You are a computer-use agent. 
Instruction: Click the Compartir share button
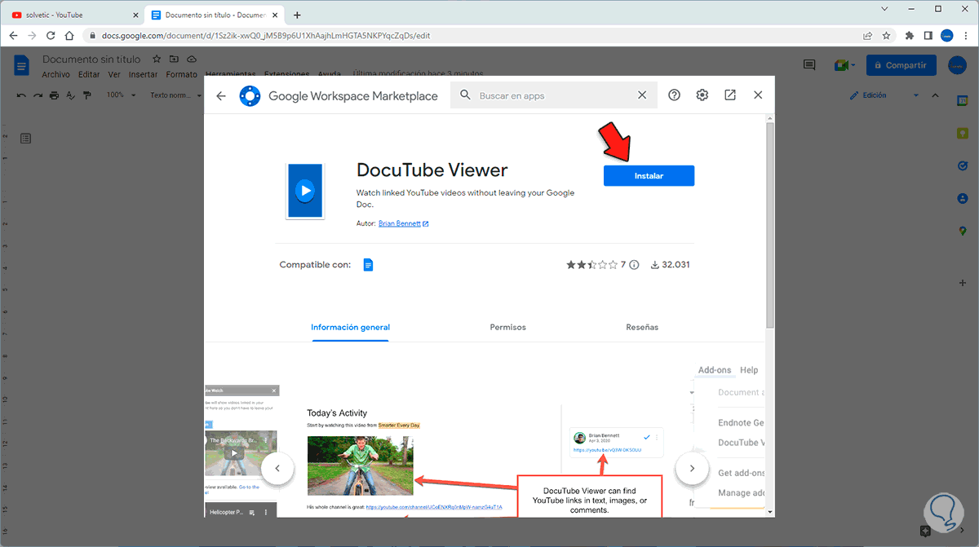tap(901, 65)
